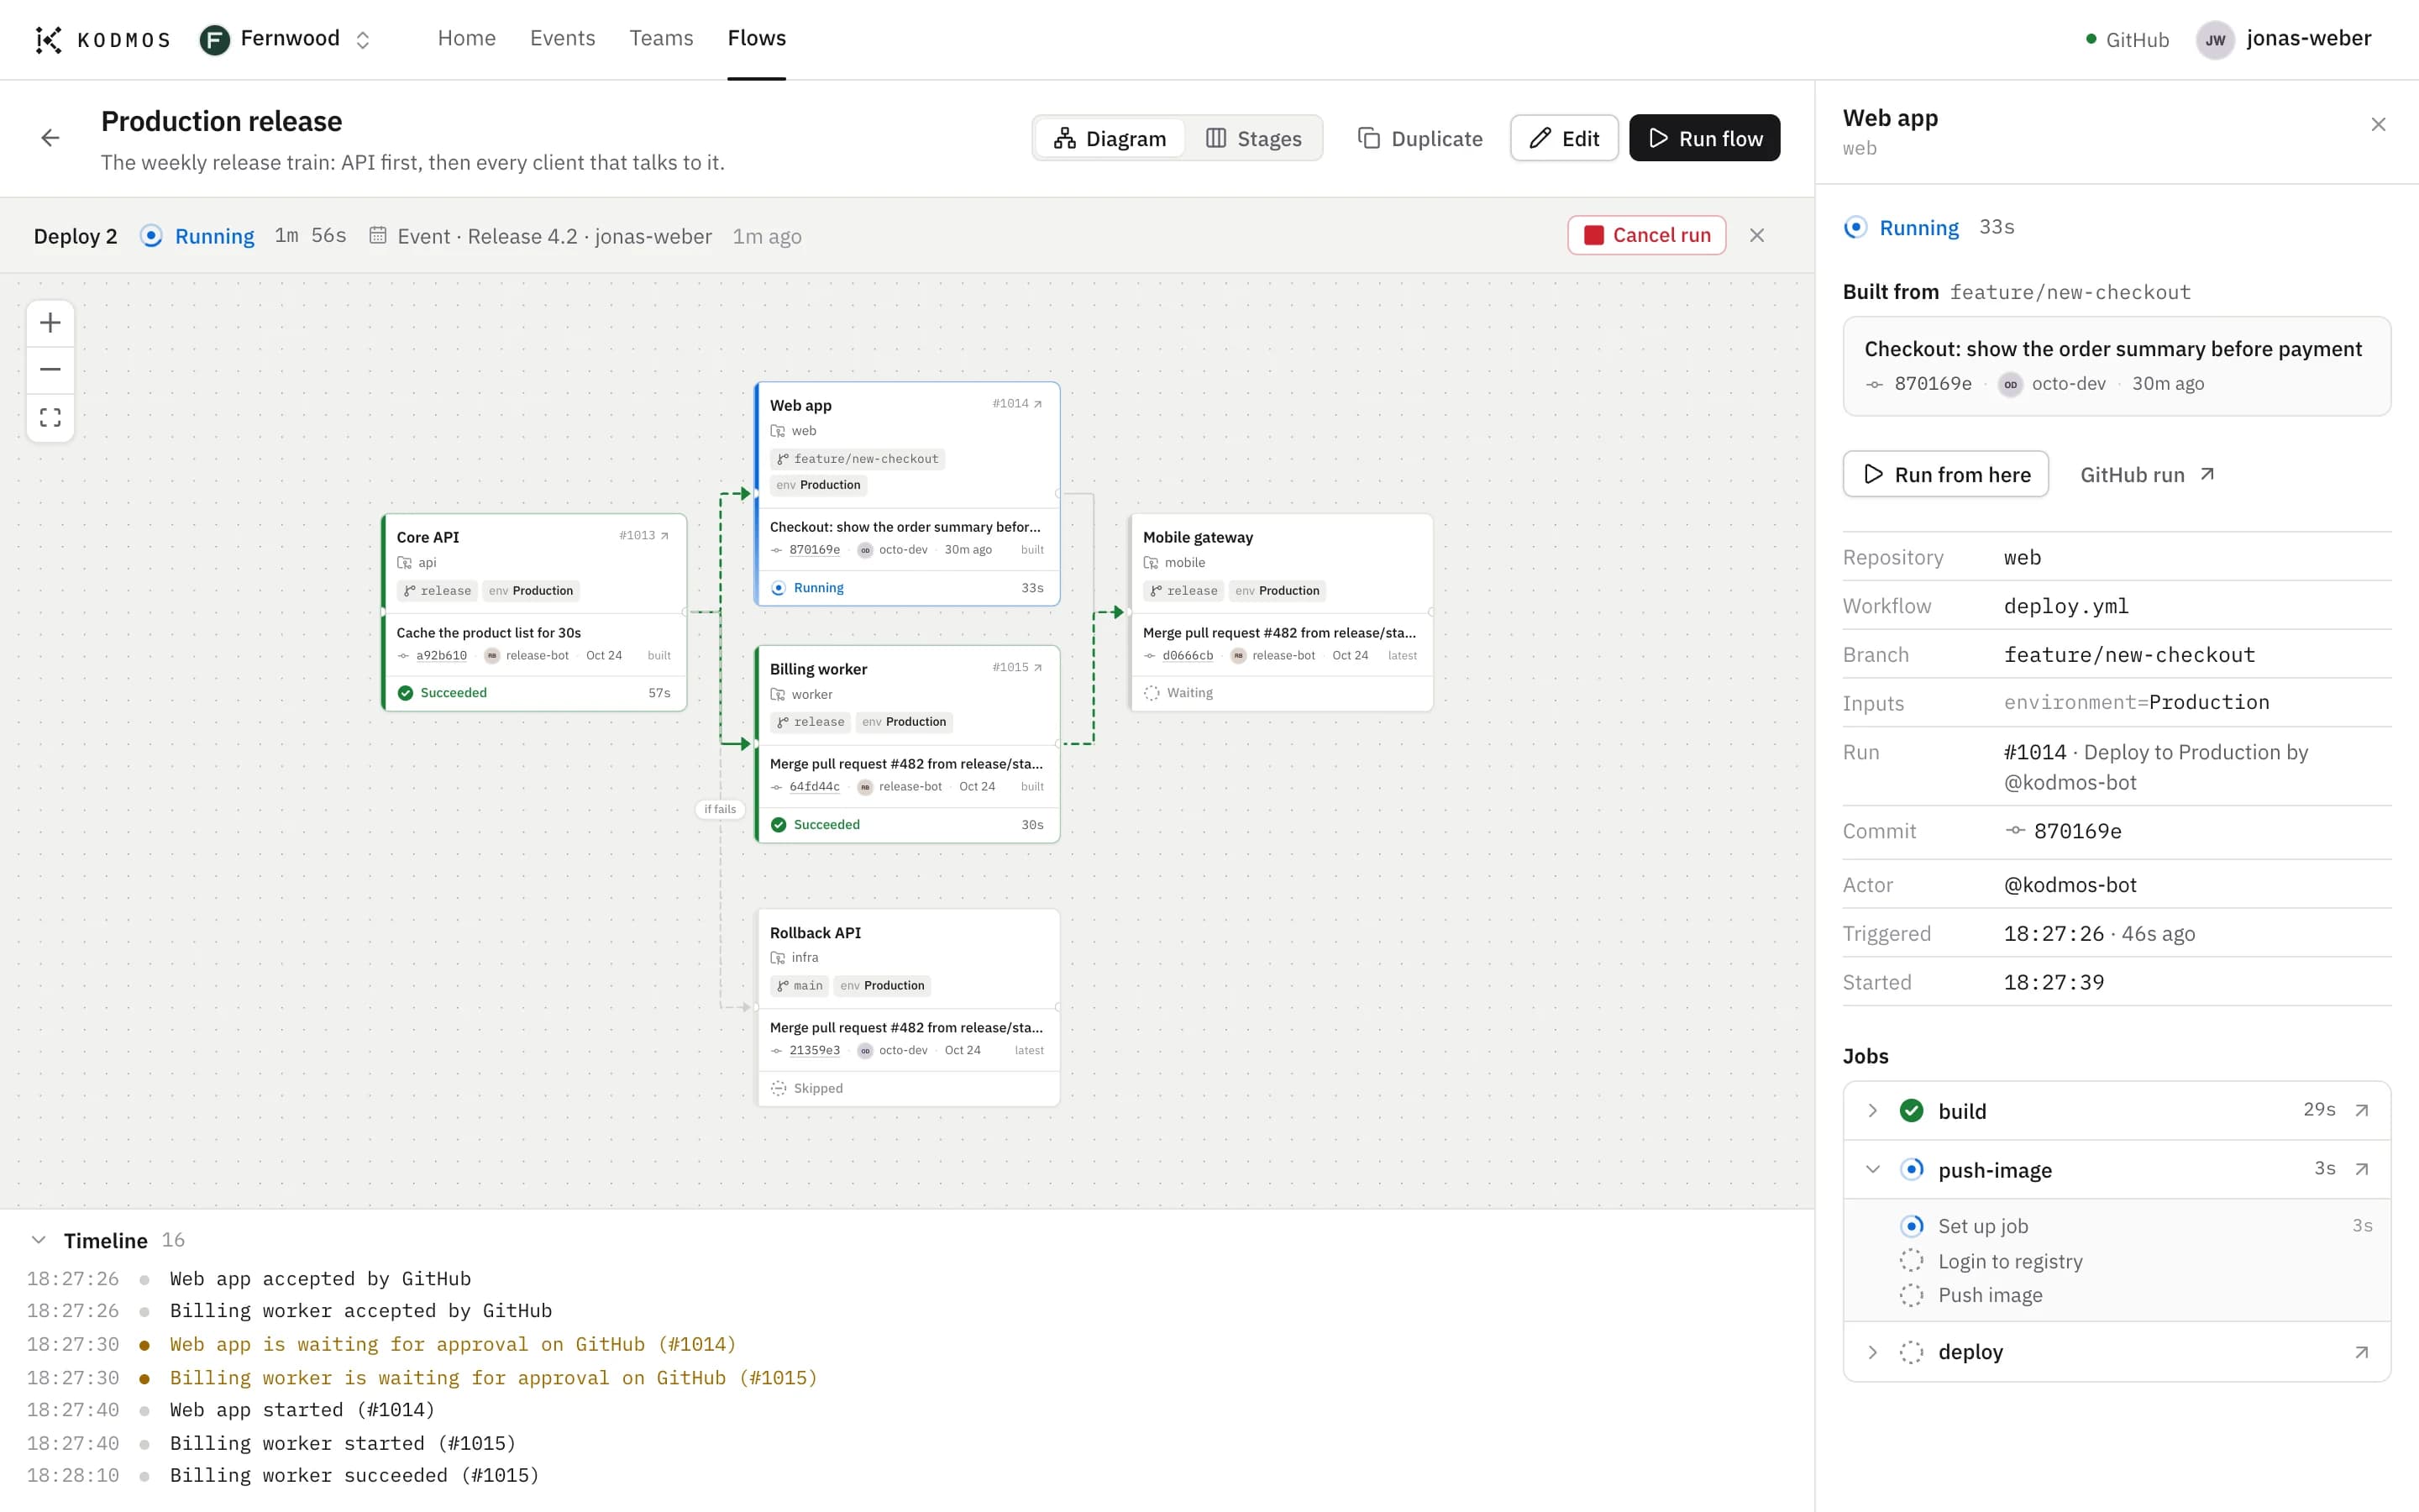Go back with the left arrow
The height and width of the screenshot is (1512, 2419).
point(50,138)
